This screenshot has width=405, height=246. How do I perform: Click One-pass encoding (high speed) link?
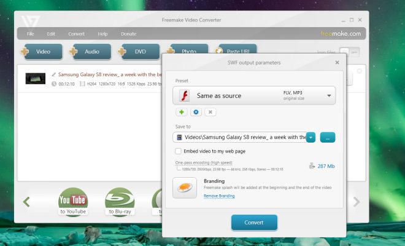click(x=204, y=162)
